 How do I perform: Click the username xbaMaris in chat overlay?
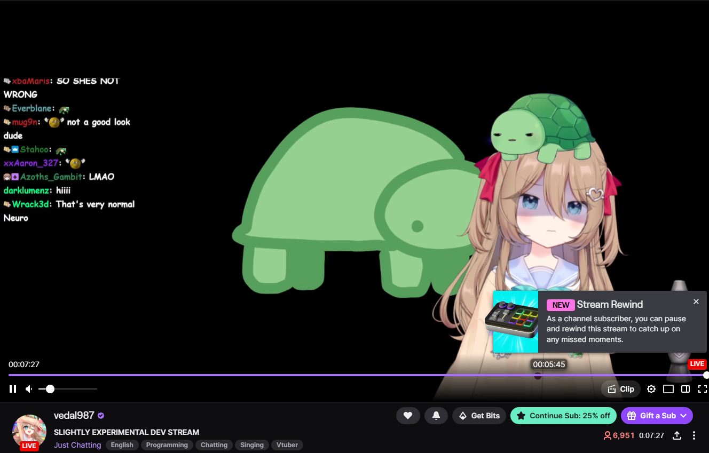click(31, 81)
